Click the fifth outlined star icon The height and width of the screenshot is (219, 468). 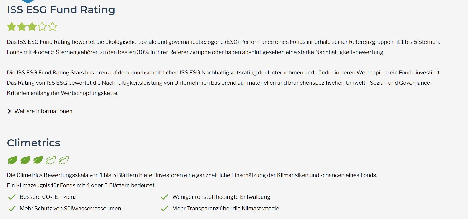click(52, 26)
